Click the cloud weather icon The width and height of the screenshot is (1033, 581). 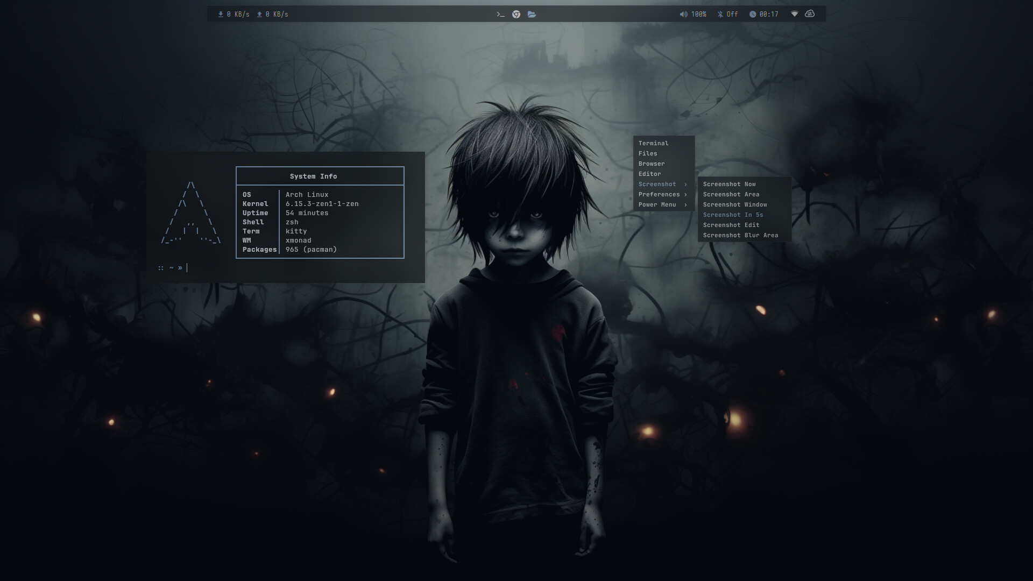[x=810, y=14]
